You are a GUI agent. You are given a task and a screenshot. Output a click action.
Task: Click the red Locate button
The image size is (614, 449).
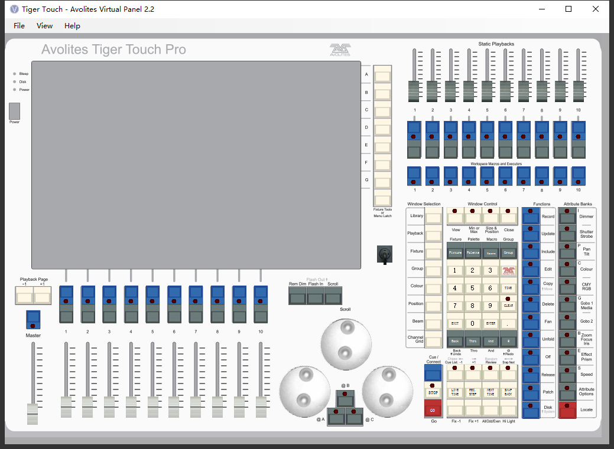(x=567, y=410)
